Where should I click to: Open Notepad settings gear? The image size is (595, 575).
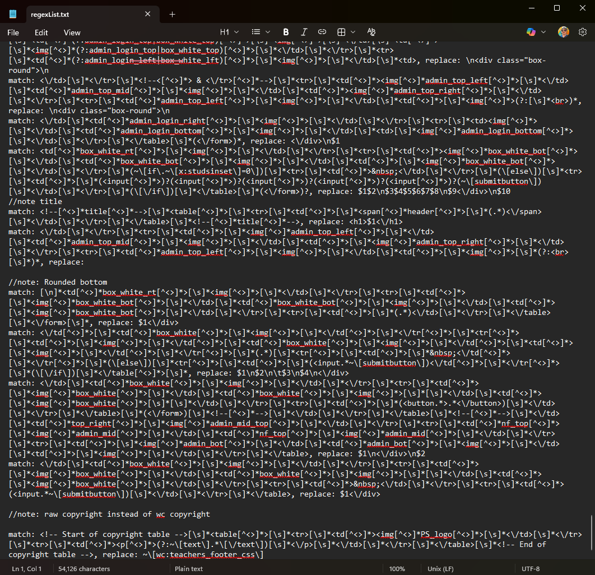point(583,33)
